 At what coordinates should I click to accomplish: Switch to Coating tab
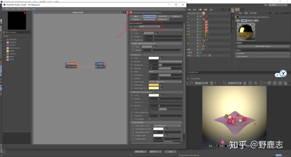(x=176, y=16)
